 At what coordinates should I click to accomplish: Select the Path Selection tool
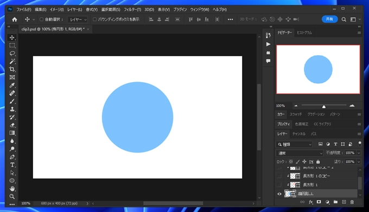click(12, 173)
